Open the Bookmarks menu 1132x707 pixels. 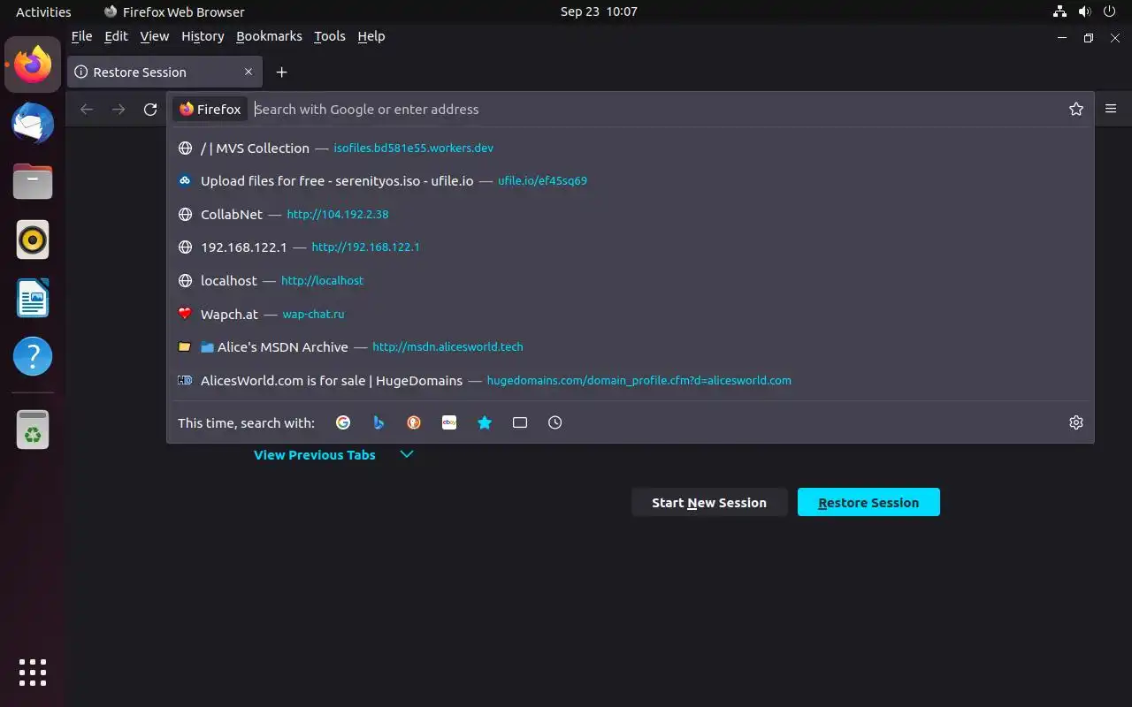click(269, 36)
